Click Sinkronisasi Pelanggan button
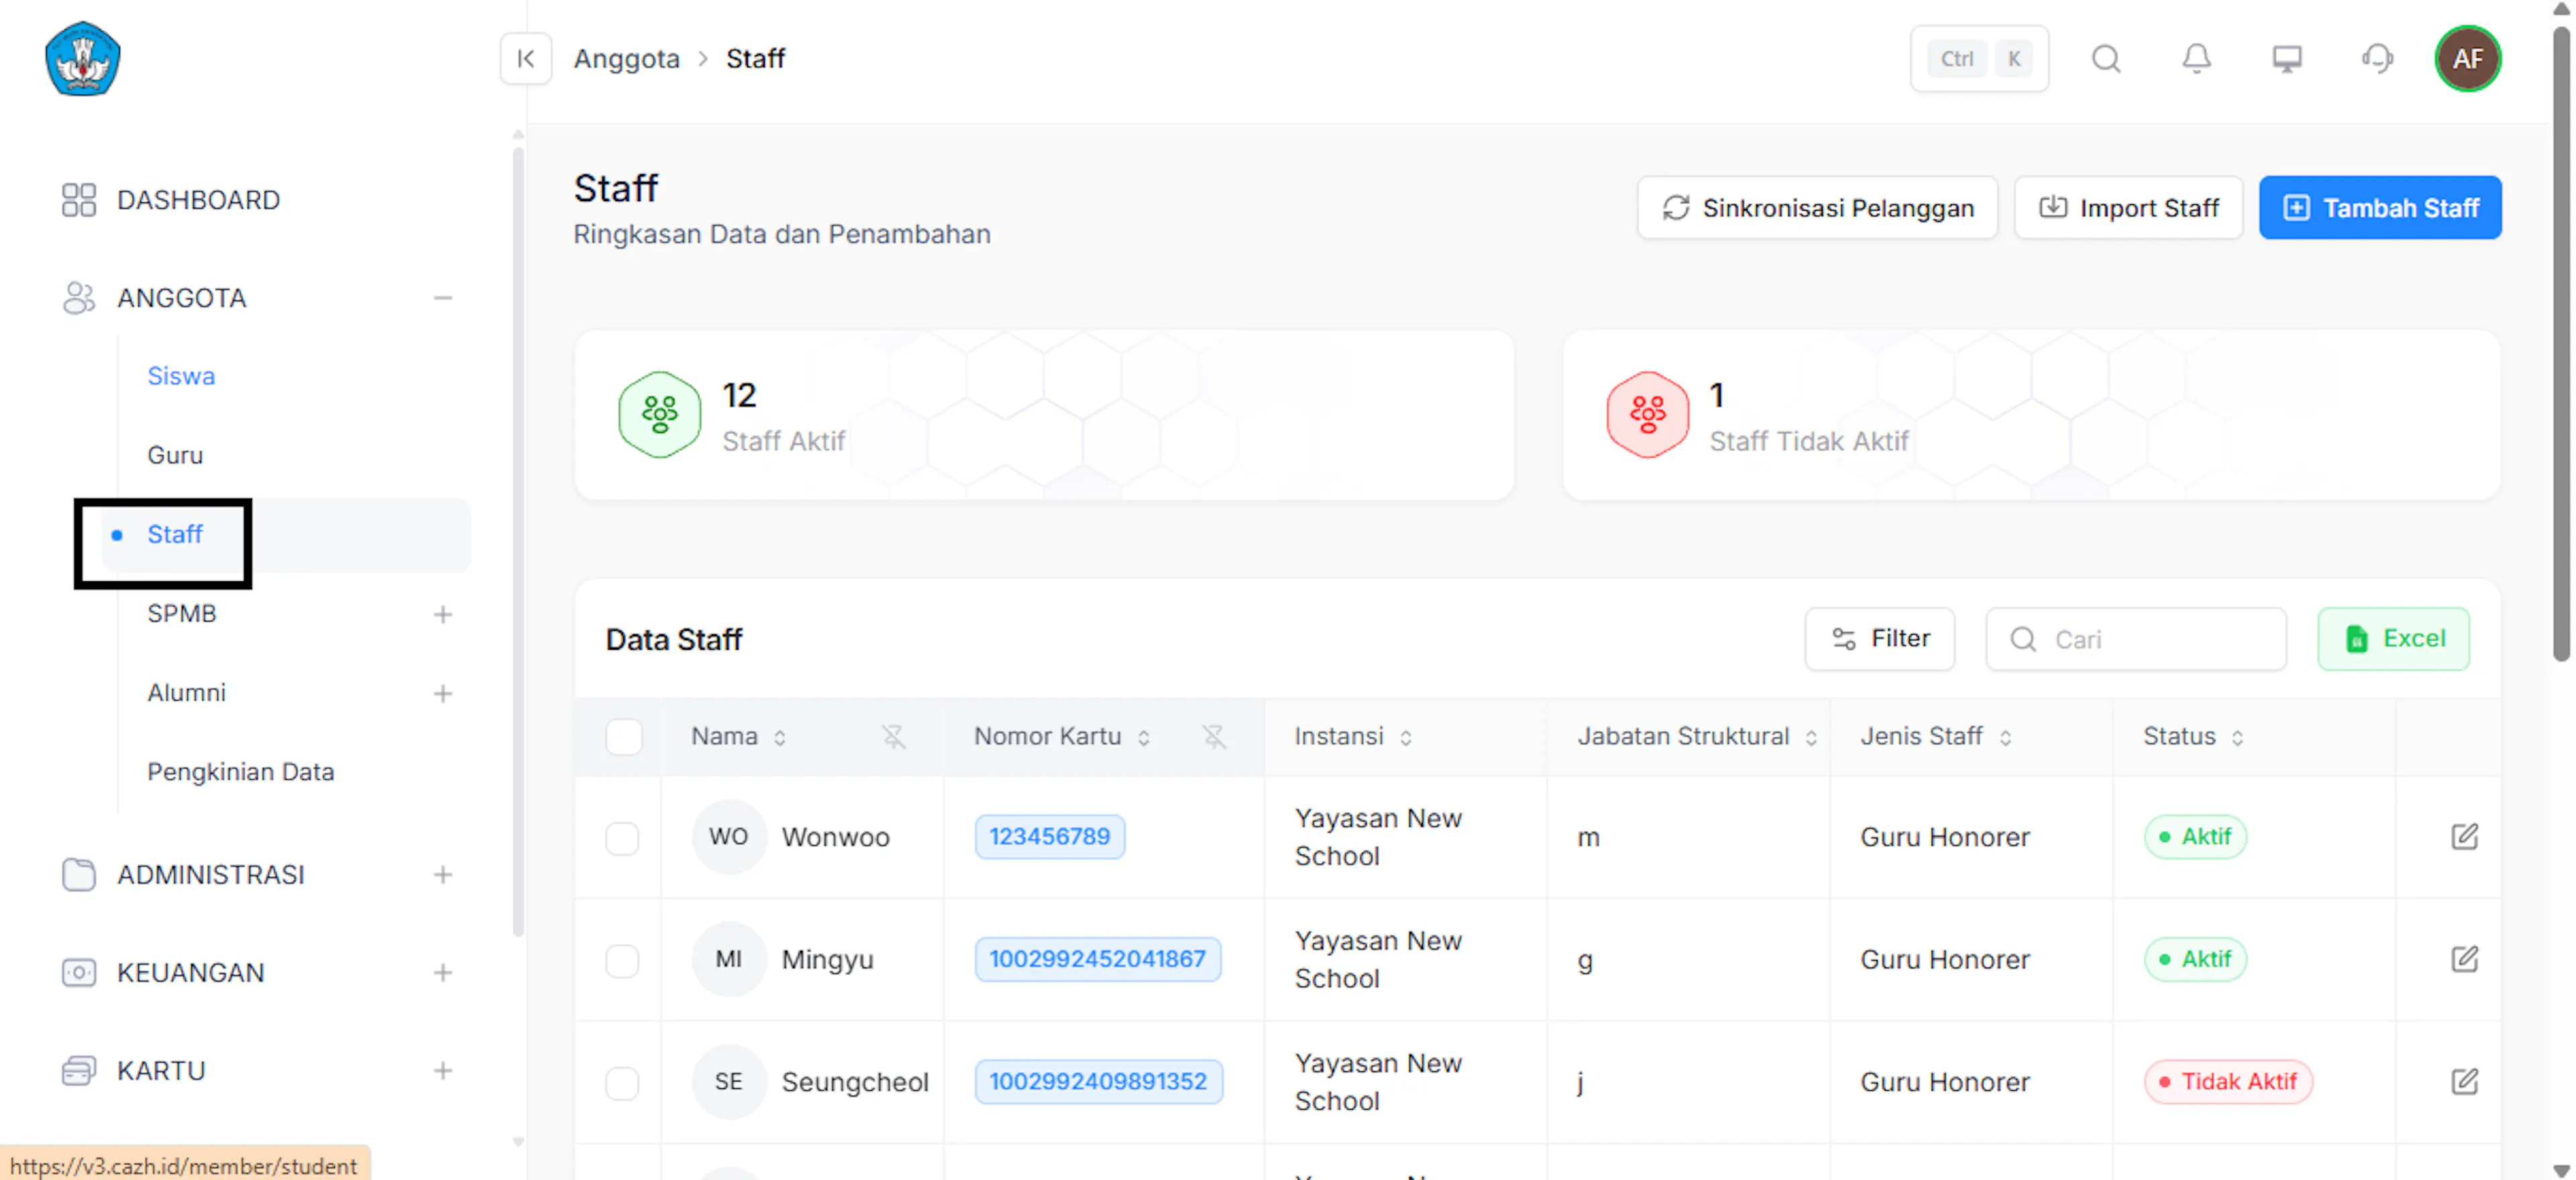The image size is (2576, 1180). 1817,208
